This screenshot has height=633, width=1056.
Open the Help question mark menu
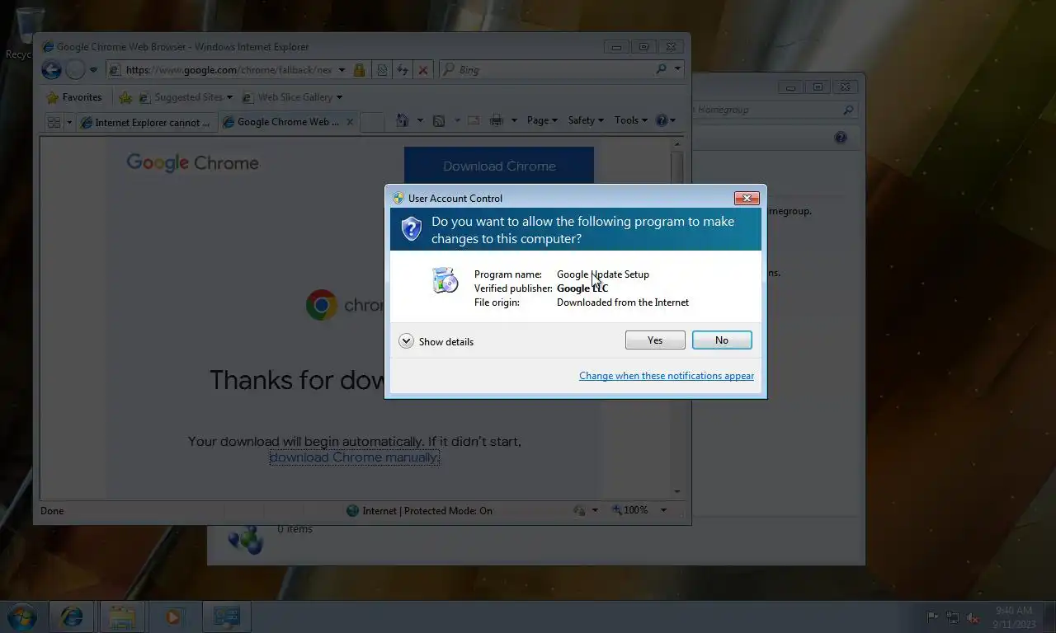[x=665, y=120]
